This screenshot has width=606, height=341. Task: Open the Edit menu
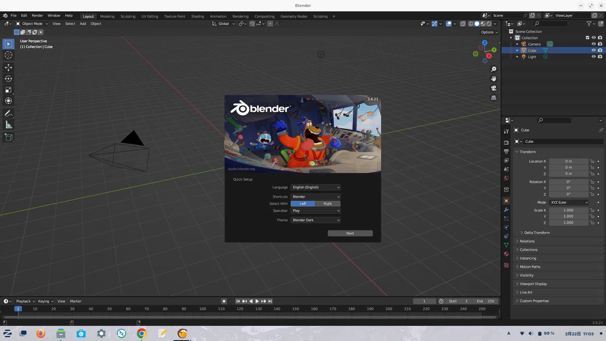24,16
